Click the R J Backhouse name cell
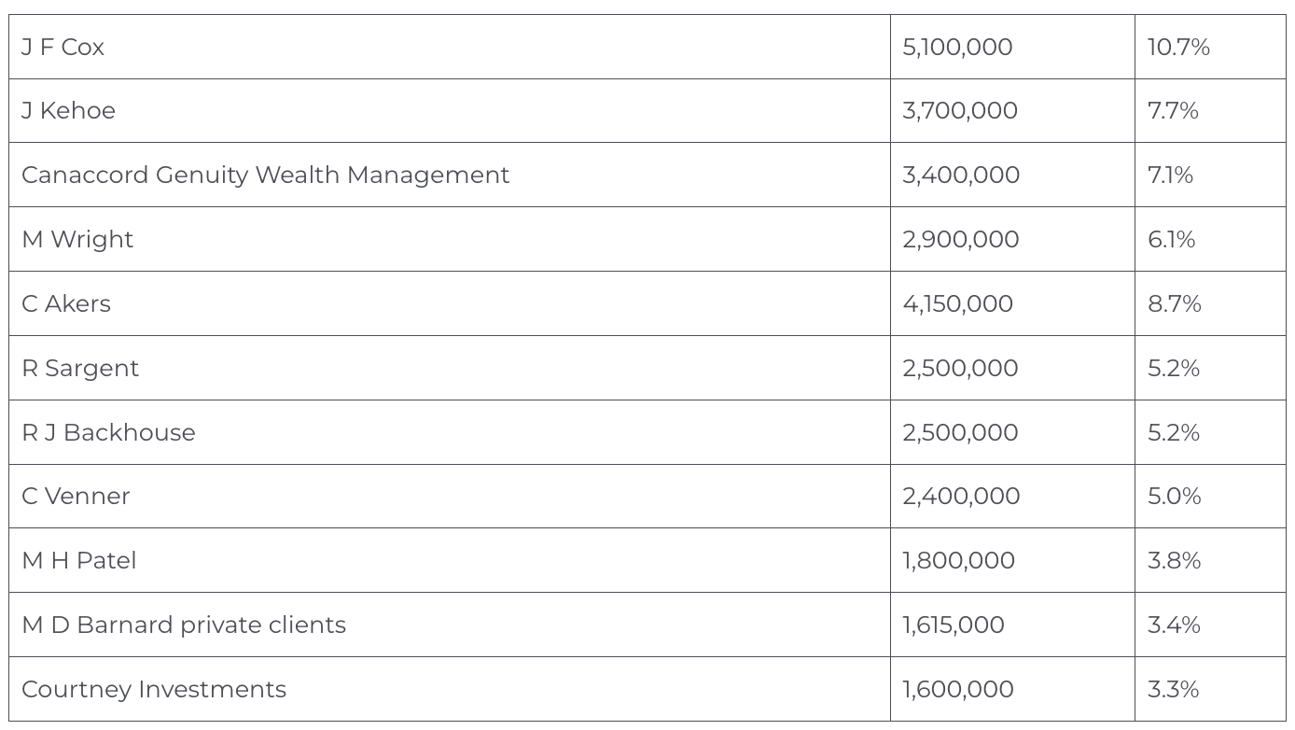 [108, 432]
